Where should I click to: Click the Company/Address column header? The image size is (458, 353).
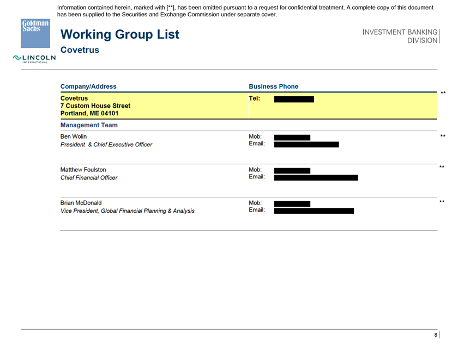pos(88,86)
